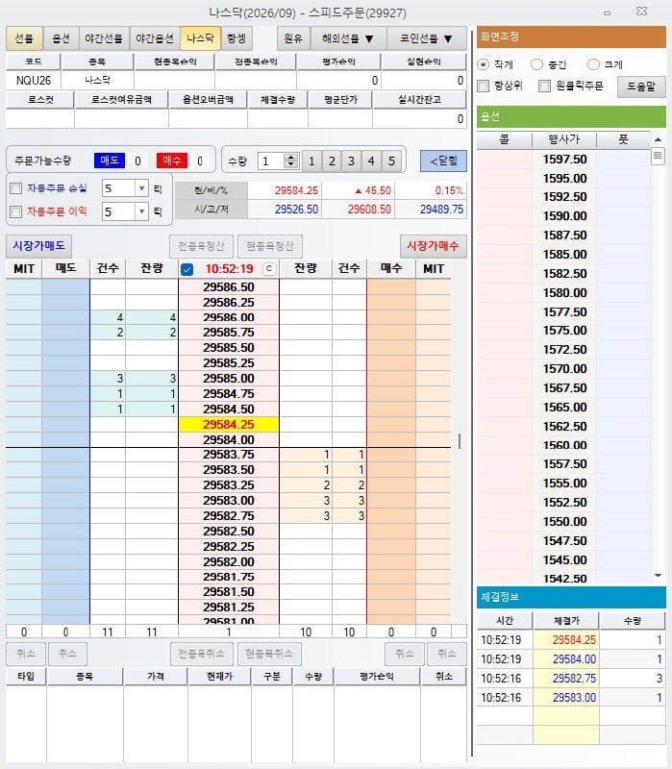The width and height of the screenshot is (672, 769).
Task: Select the 중간 screen size radio
Action: tap(537, 64)
